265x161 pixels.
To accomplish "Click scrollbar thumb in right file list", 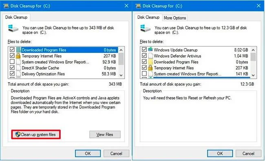I will (x=253, y=57).
